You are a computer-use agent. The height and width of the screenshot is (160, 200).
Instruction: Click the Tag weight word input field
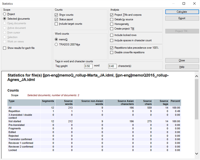pos(88,66)
